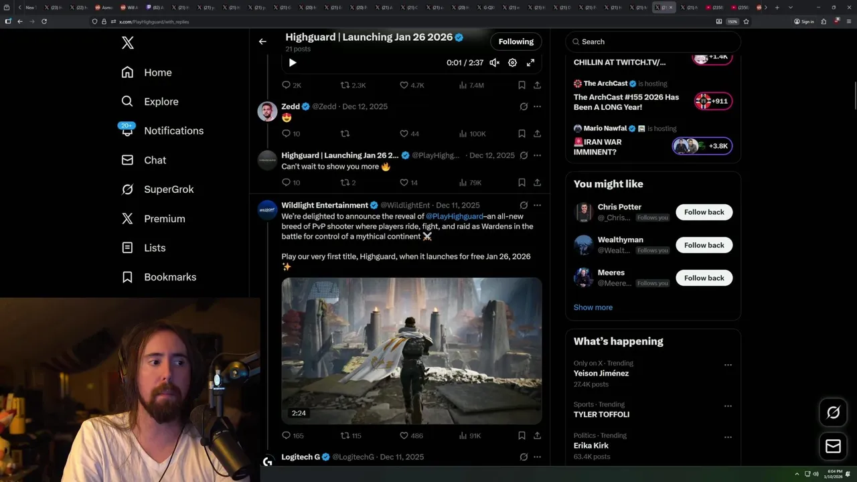Click Show more under You might like

pyautogui.click(x=593, y=307)
